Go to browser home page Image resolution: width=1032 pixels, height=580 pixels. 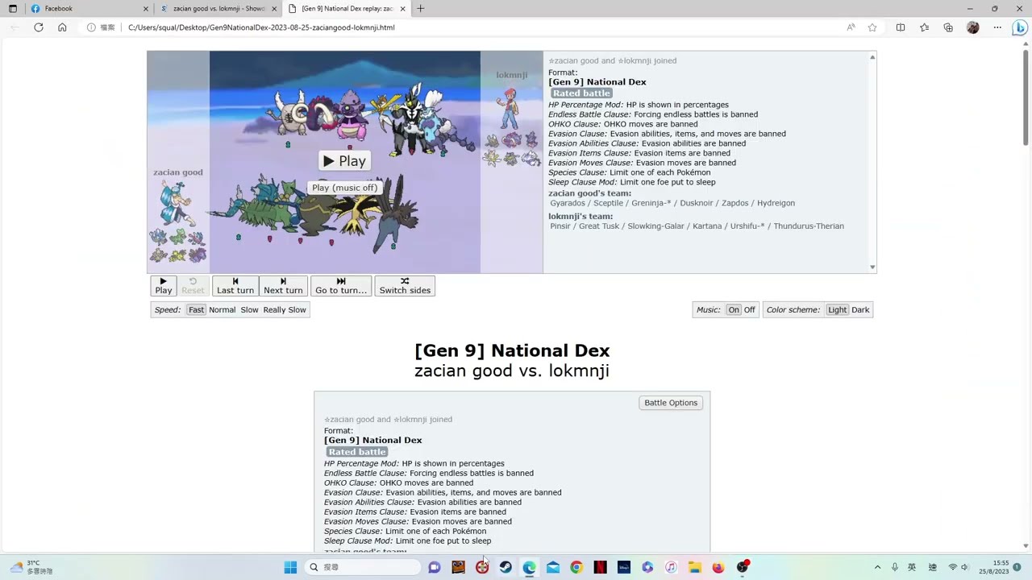click(62, 27)
